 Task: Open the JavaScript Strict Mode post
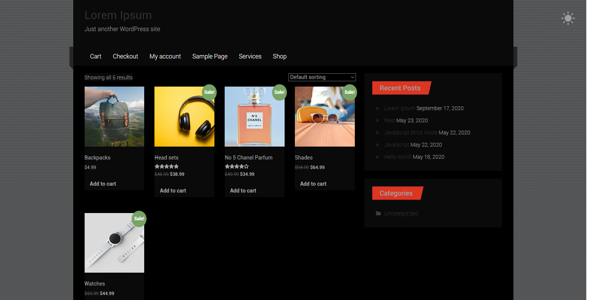click(411, 133)
